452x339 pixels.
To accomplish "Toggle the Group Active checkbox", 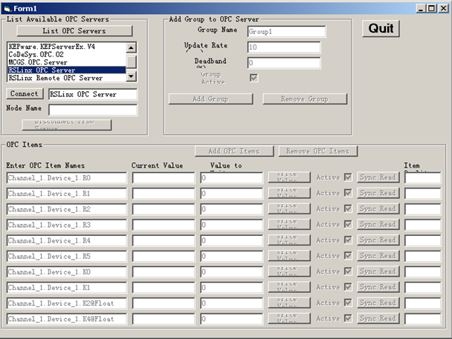I will pos(254,78).
